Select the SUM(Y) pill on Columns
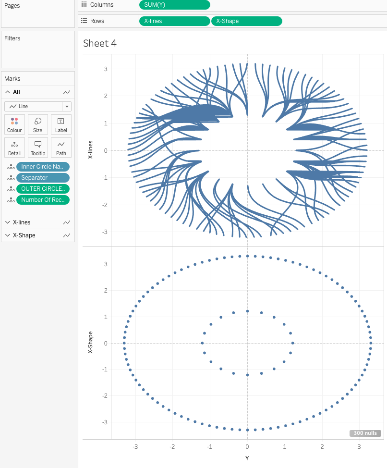Image resolution: width=387 pixels, height=468 pixels. coord(174,5)
